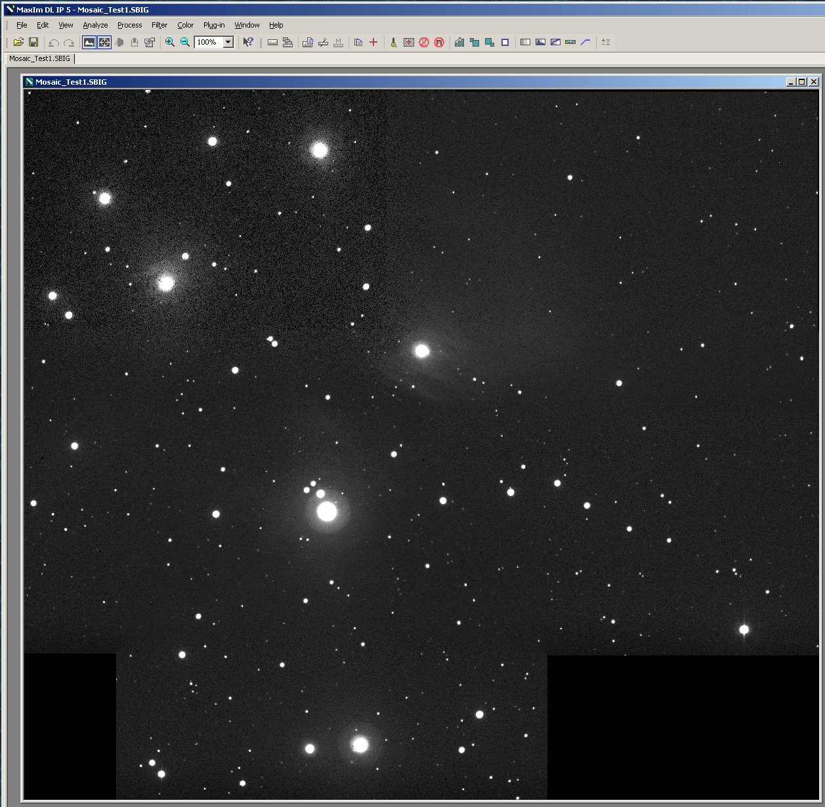The height and width of the screenshot is (807, 825).
Task: Redo the last undone action
Action: [69, 42]
